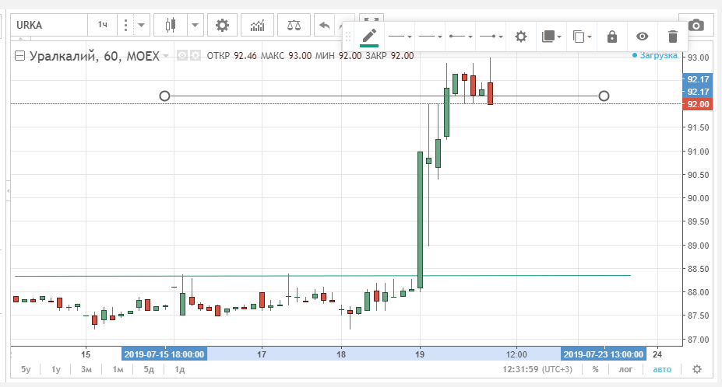The image size is (722, 387).
Task: Open timezone menu 12:31:59 (UTC+3)
Action: click(x=537, y=370)
